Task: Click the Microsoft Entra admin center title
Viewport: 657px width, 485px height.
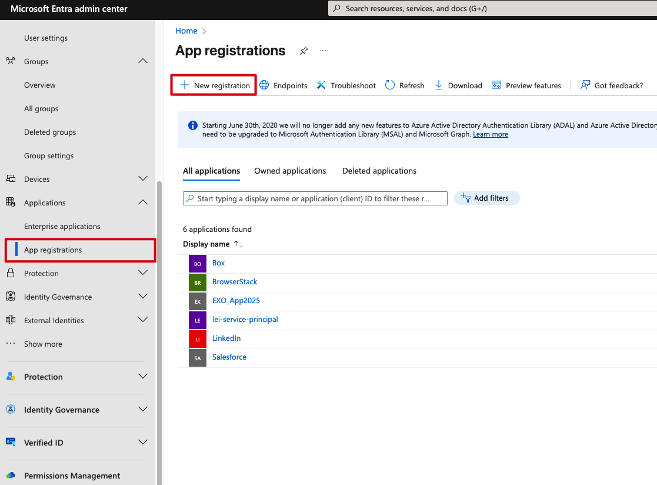Action: tap(69, 9)
